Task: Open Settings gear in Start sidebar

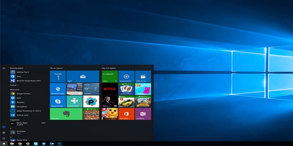Action: [x=4, y=132]
